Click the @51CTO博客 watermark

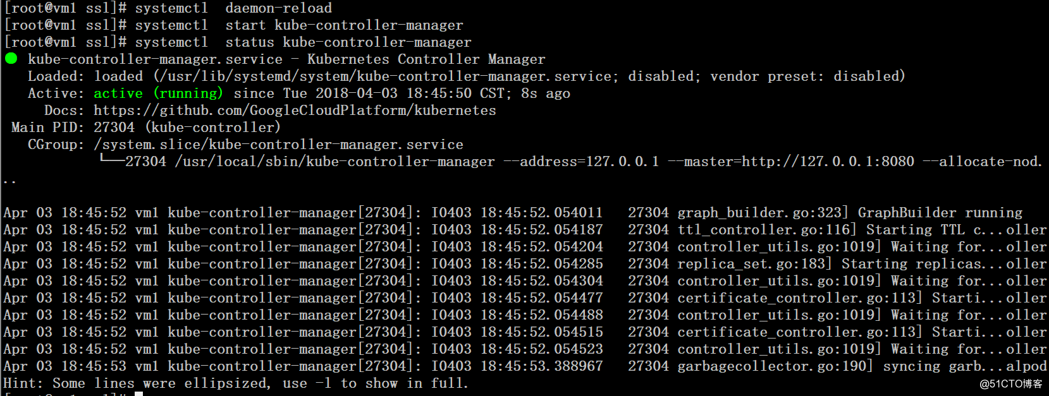click(1010, 384)
